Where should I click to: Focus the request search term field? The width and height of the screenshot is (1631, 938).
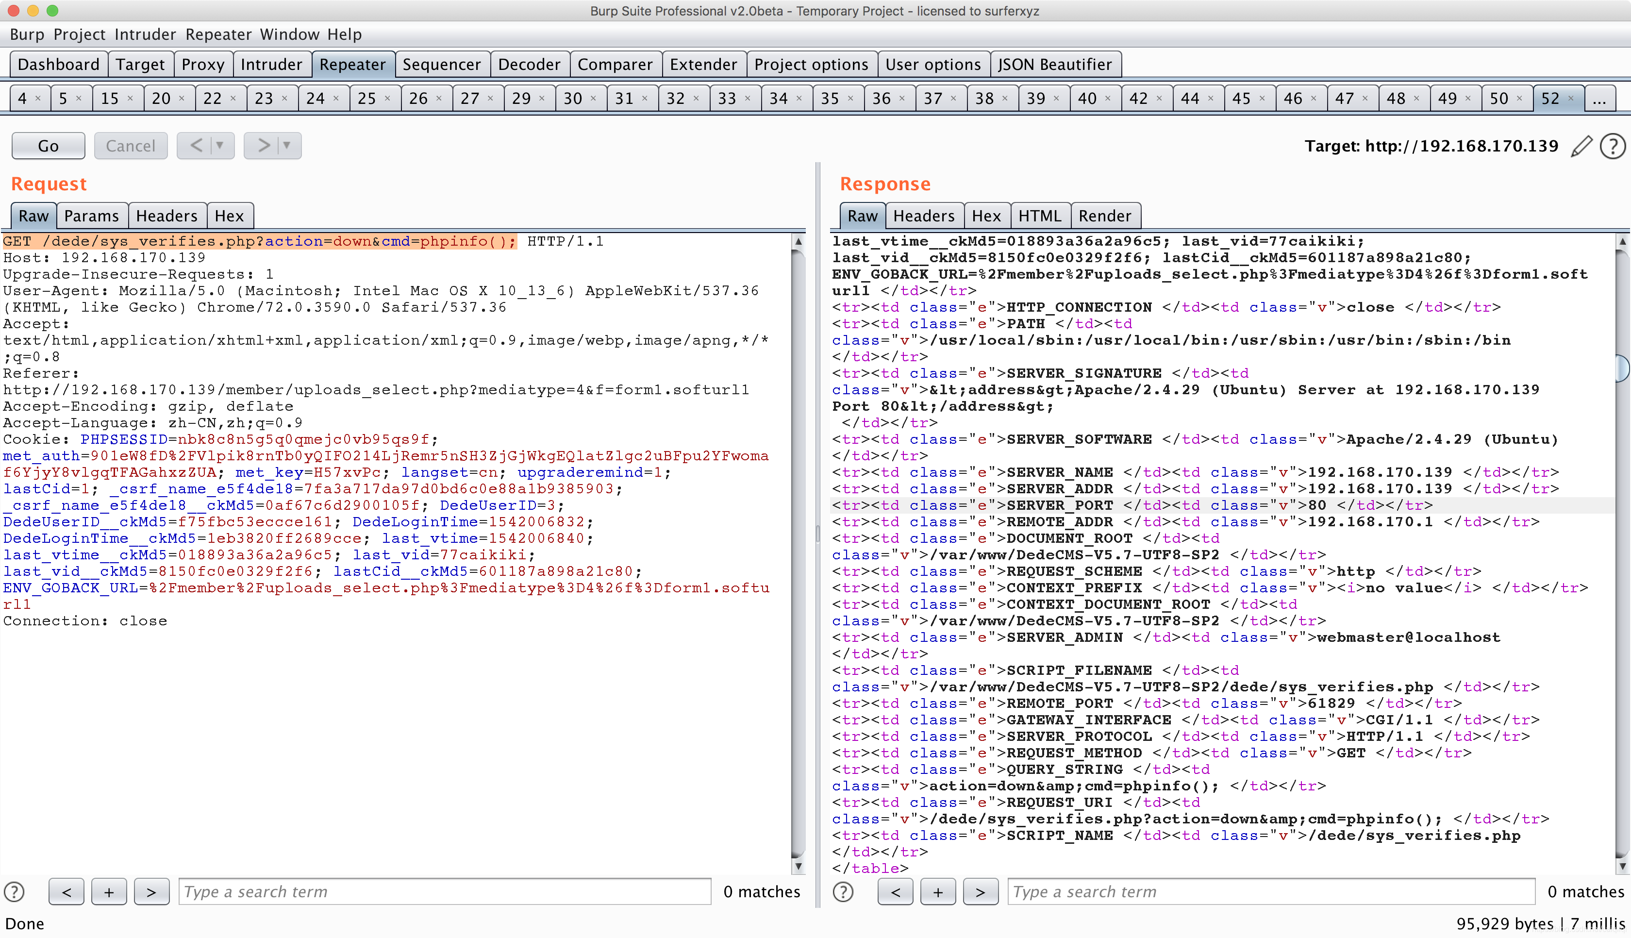444,891
